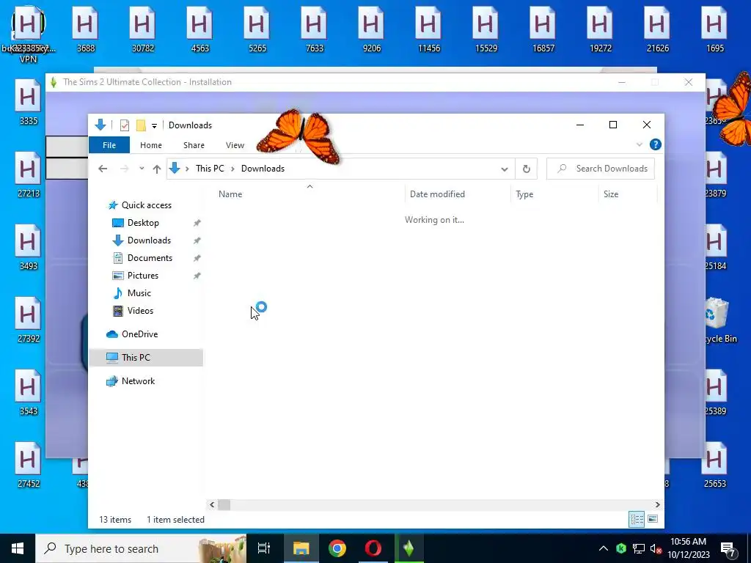The height and width of the screenshot is (563, 751).
Task: Click the horizontal scrollbar left arrow
Action: tap(212, 504)
